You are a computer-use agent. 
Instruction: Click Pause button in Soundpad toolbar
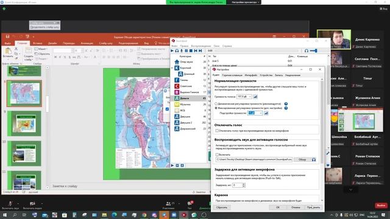pyautogui.click(x=186, y=50)
